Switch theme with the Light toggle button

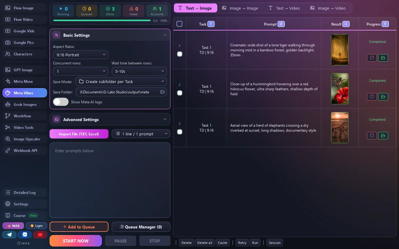[x=36, y=226]
